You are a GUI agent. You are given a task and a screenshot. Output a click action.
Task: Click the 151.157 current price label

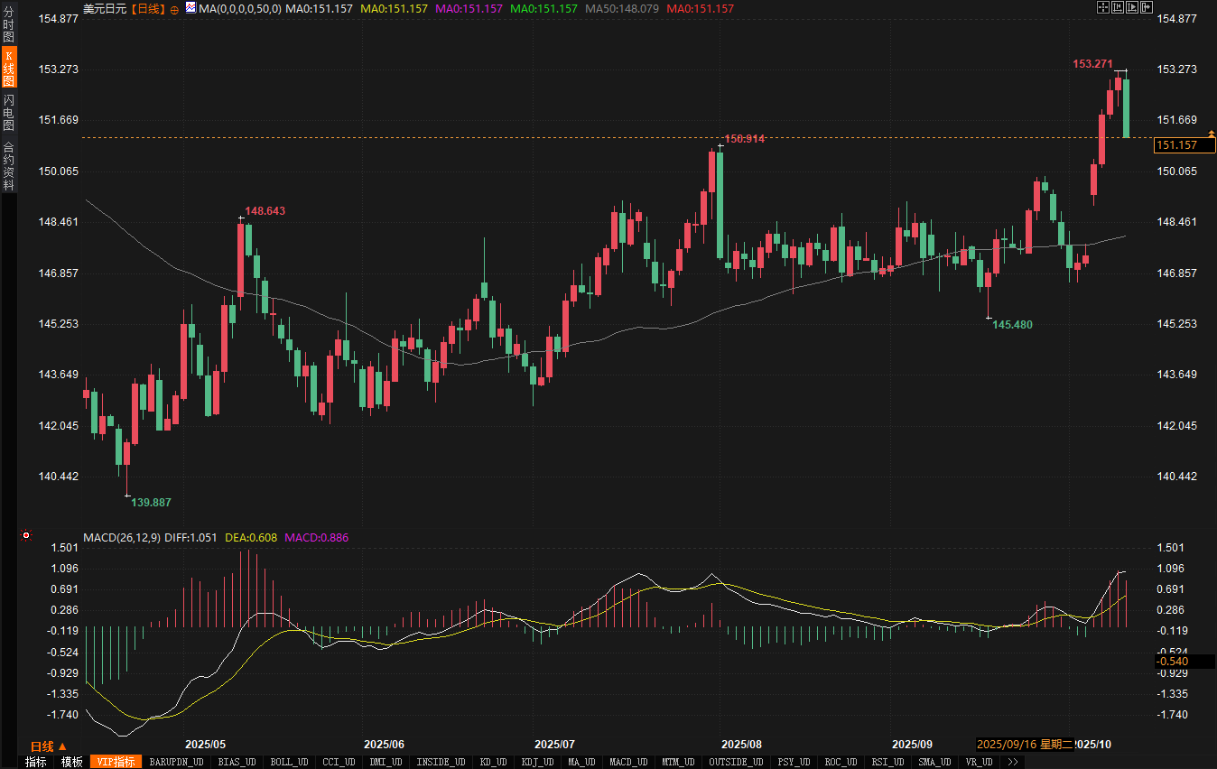click(x=1176, y=145)
